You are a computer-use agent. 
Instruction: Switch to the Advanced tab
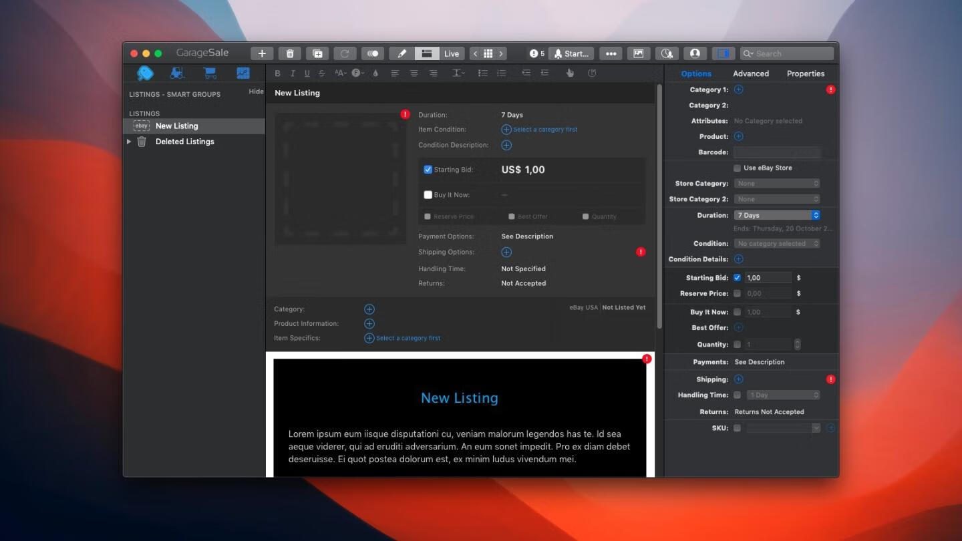coord(750,73)
